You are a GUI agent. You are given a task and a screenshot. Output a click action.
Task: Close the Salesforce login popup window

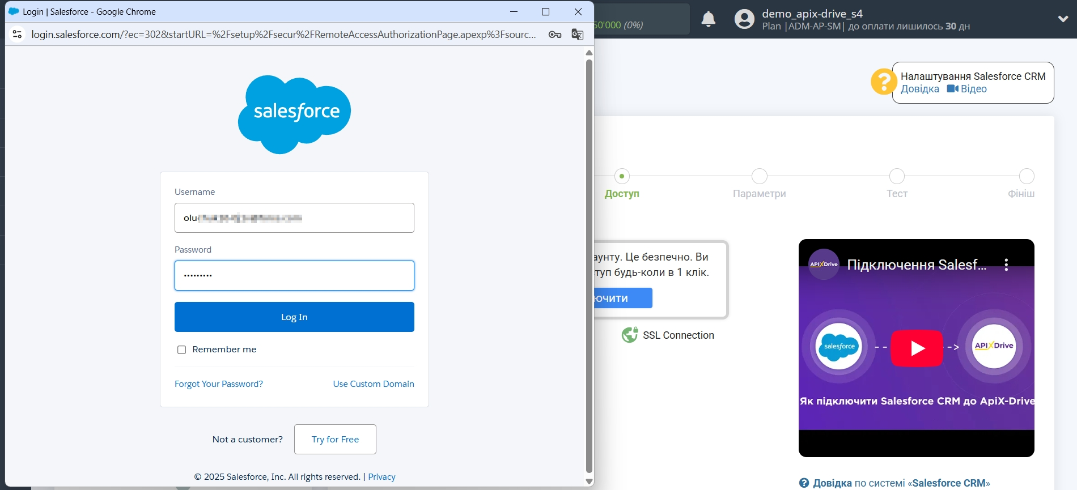[x=578, y=11]
